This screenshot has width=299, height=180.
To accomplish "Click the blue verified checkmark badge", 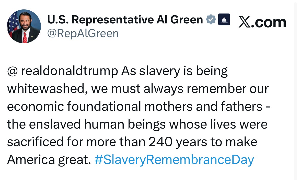I will (x=211, y=19).
